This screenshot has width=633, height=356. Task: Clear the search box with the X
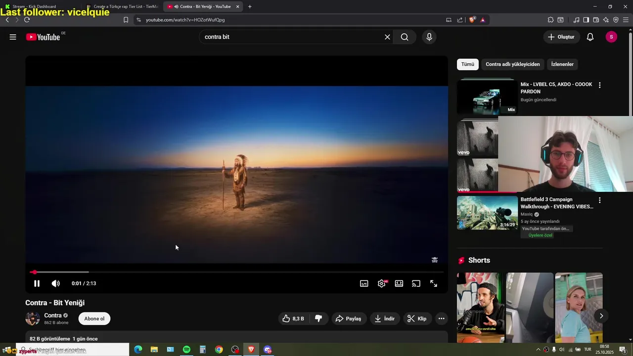pos(387,37)
